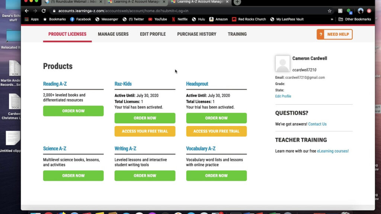
Task: Open the Science A-Z product link
Action: click(x=55, y=149)
